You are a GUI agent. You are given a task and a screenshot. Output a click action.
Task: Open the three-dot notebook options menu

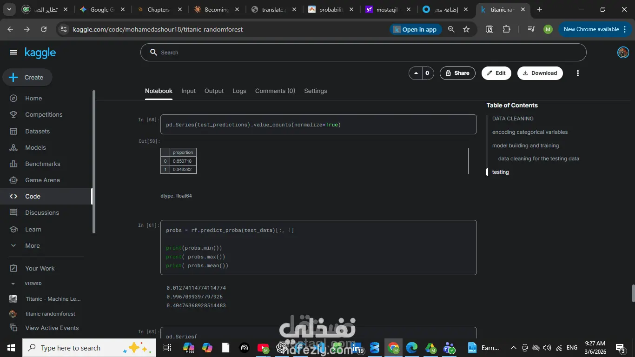(578, 73)
